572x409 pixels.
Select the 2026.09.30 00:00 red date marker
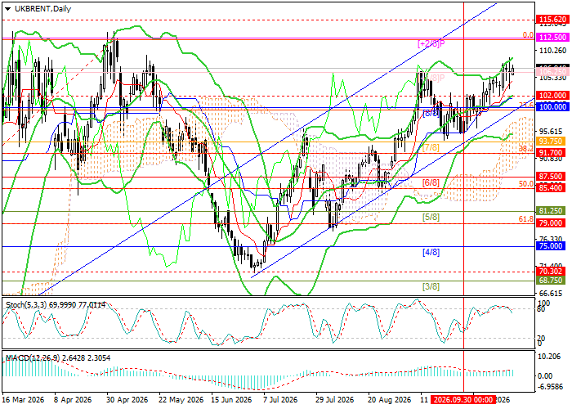tap(463, 399)
